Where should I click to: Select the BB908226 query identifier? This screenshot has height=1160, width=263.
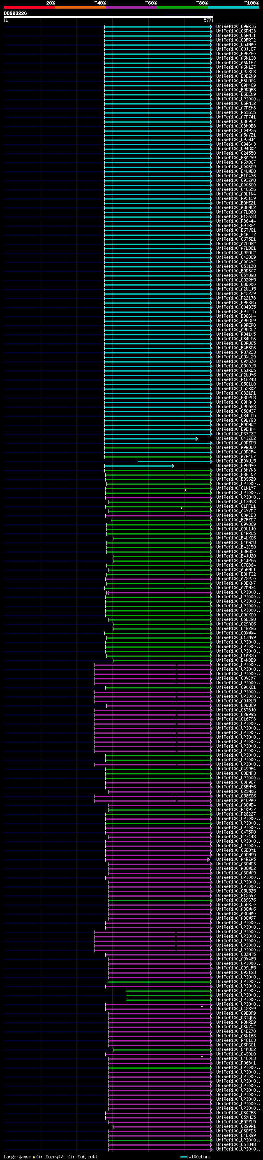(x=15, y=14)
